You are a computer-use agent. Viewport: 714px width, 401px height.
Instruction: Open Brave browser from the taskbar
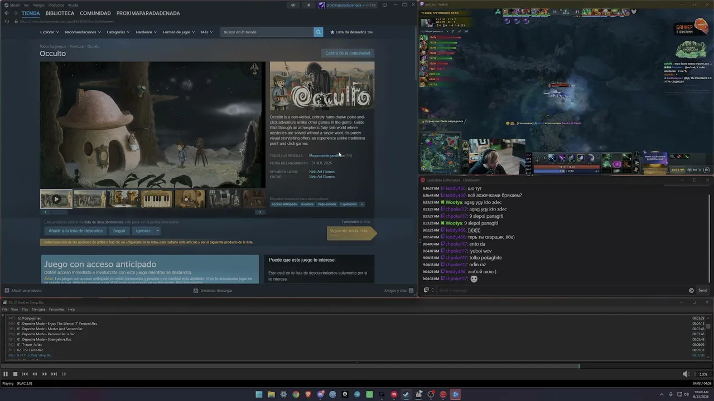click(308, 394)
